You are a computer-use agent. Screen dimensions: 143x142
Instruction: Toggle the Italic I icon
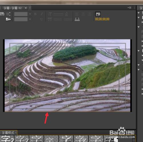42,14
